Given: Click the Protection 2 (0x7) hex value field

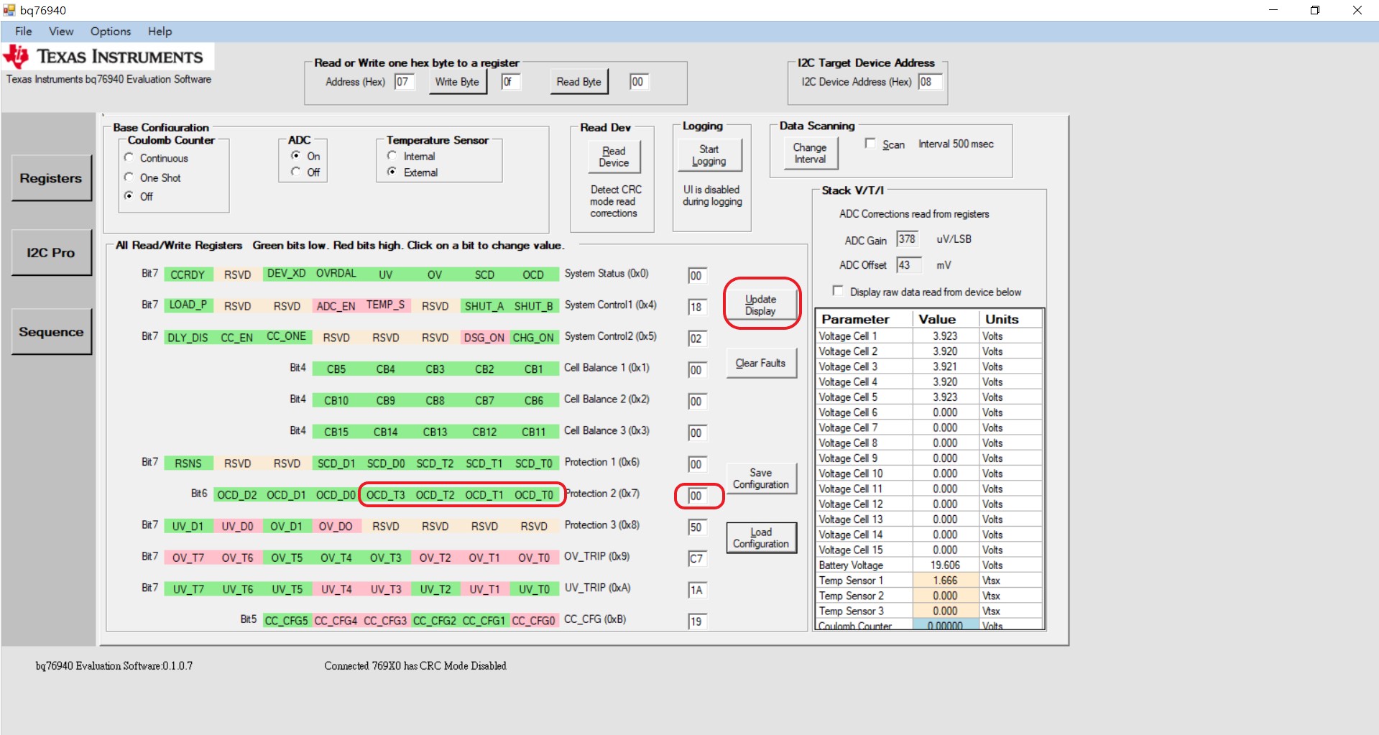Looking at the screenshot, I should click(698, 496).
